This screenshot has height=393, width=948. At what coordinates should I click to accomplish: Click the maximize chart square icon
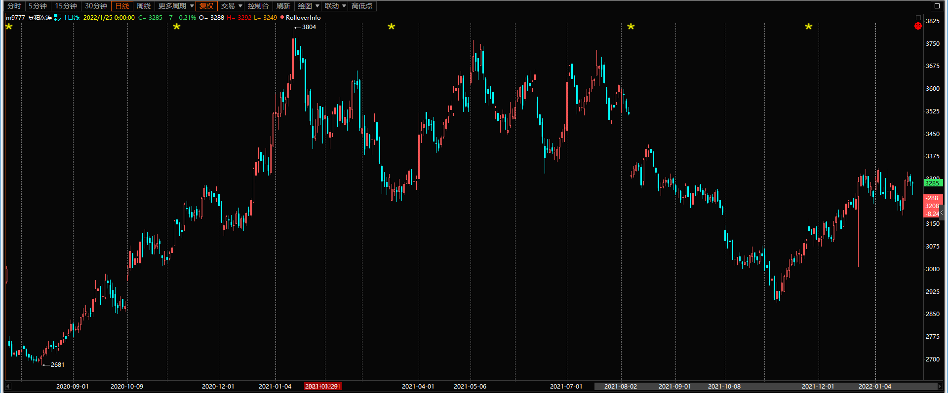pos(937,6)
